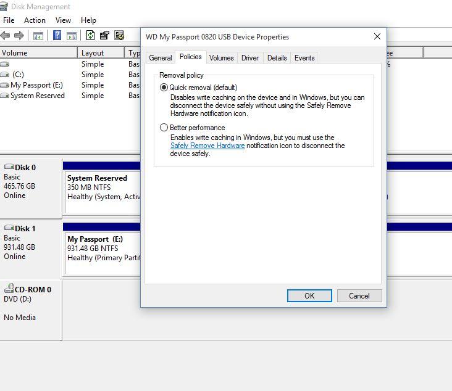Screen dimensions: 452x391
Task: Switch to the Details tab
Action: 277,58
